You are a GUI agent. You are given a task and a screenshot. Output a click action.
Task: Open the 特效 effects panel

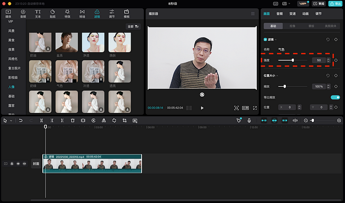(x=67, y=13)
